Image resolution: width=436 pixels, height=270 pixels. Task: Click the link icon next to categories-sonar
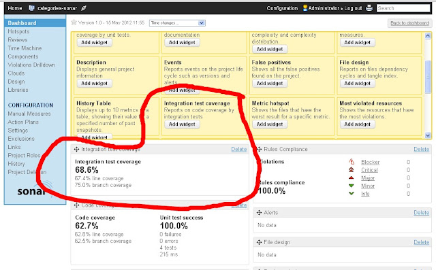tap(83, 8)
